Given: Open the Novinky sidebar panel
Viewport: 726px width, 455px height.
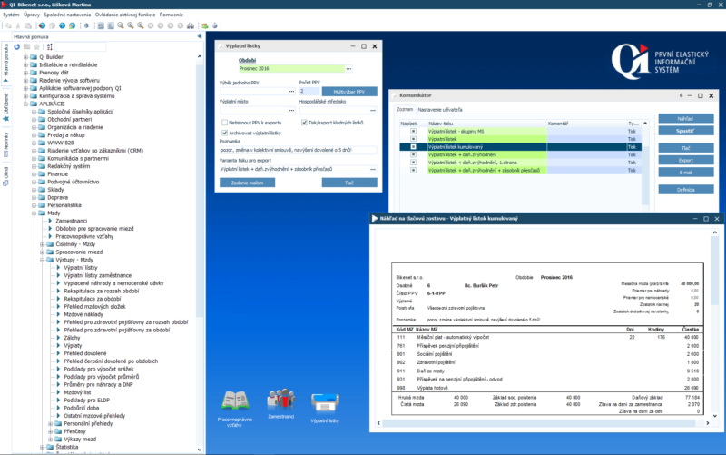Looking at the screenshot, I should tap(6, 144).
